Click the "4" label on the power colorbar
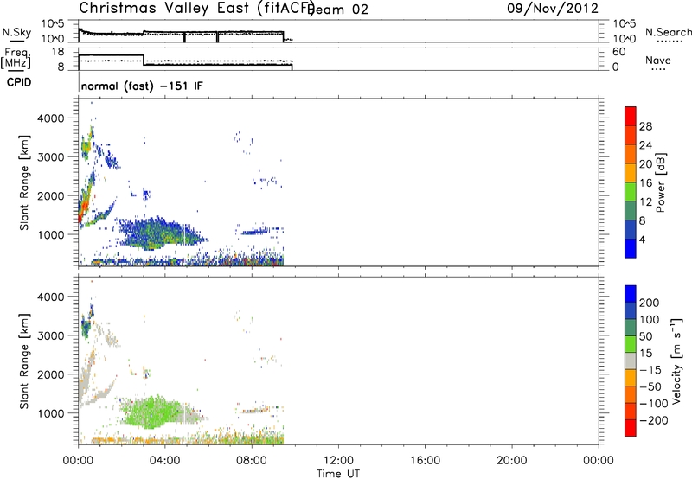Image resolution: width=692 pixels, height=479 pixels. (x=642, y=239)
